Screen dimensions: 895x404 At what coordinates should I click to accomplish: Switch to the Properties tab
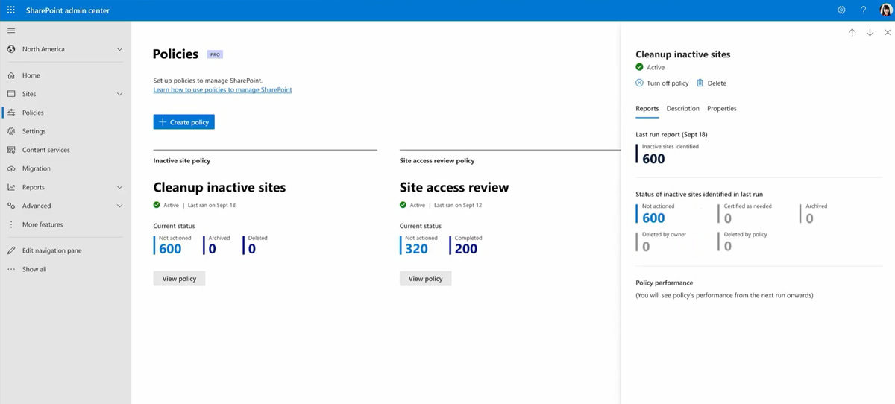pos(721,109)
